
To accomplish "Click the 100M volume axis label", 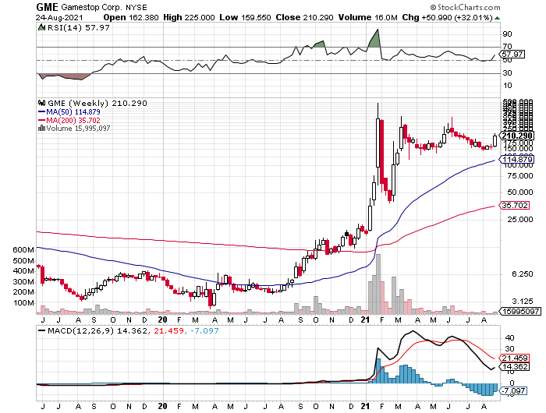I will (23, 302).
